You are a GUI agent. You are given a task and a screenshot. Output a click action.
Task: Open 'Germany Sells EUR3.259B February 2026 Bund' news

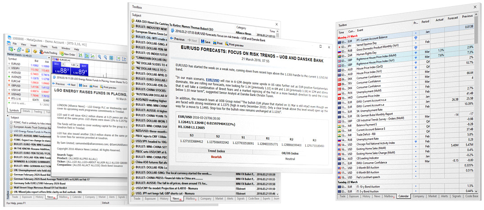click(39, 183)
